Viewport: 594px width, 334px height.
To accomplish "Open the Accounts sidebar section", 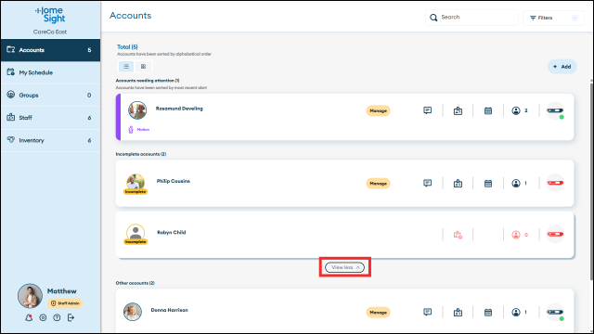I will point(50,50).
